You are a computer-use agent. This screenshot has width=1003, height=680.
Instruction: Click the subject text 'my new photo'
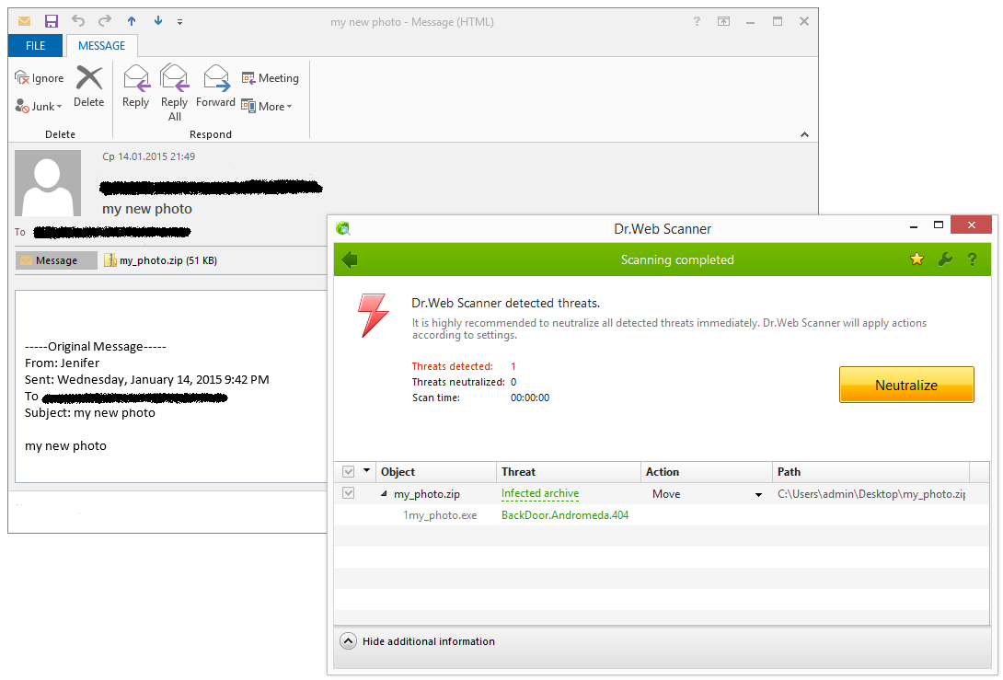(x=147, y=209)
